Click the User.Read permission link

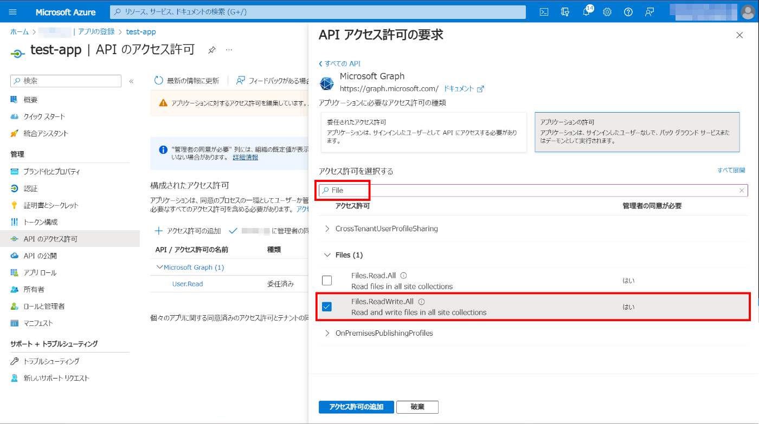[188, 284]
